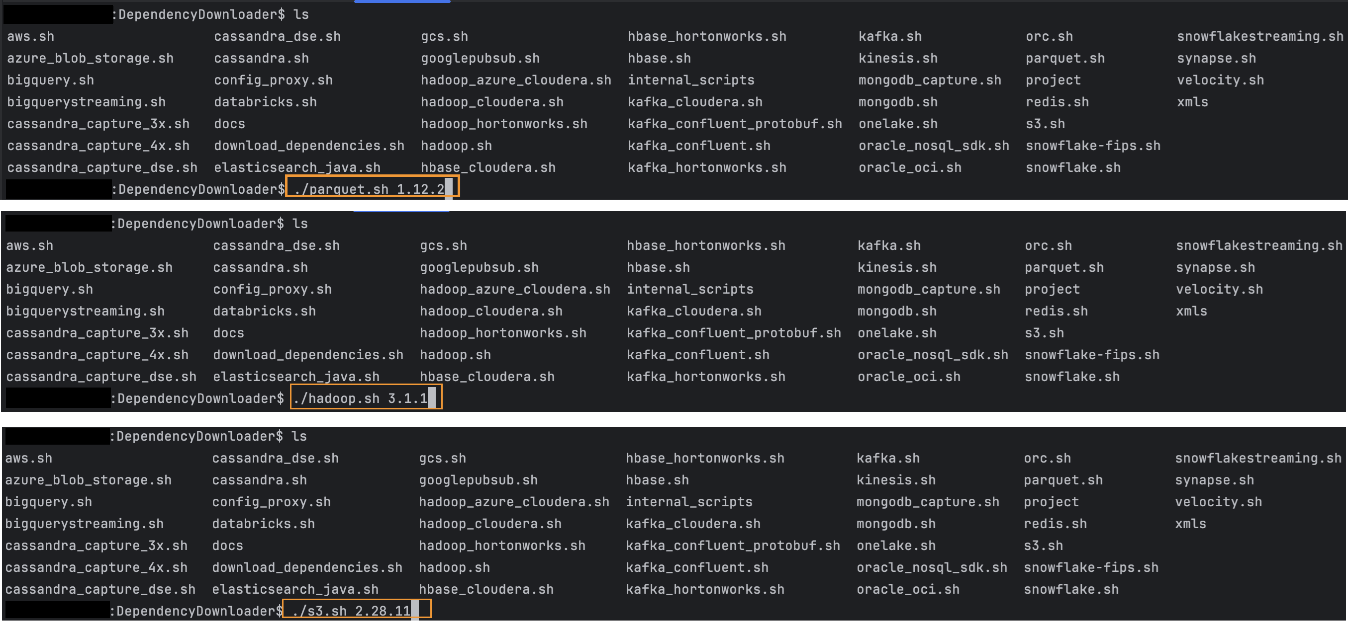Select 'oracle_nosql_sdk.sh' in the bottom listing
This screenshot has width=1348, height=627.
coord(932,567)
